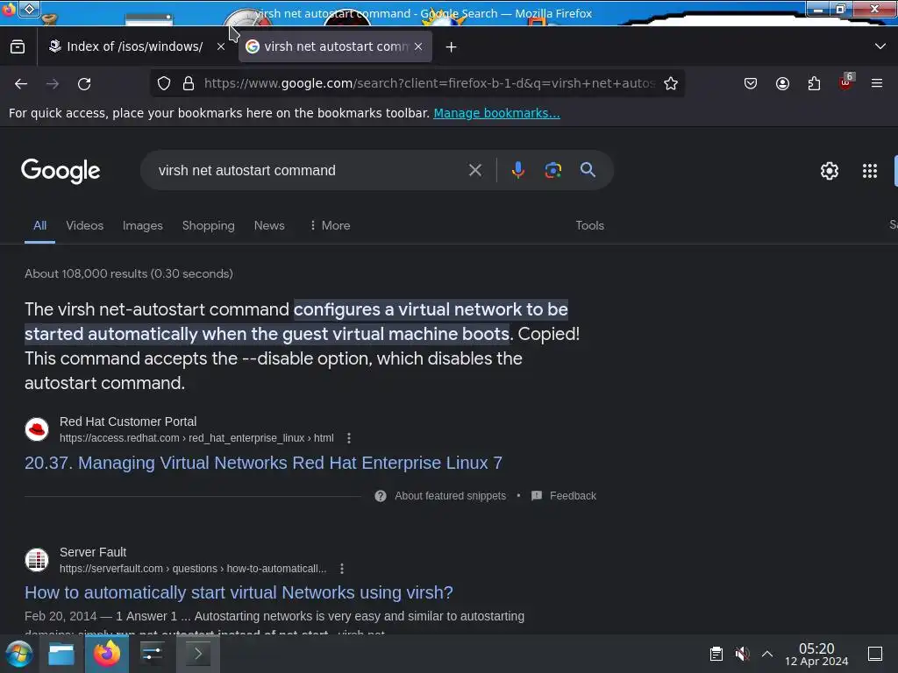Open the terminal from the taskbar
Screen dimensions: 898x673
click(x=197, y=654)
